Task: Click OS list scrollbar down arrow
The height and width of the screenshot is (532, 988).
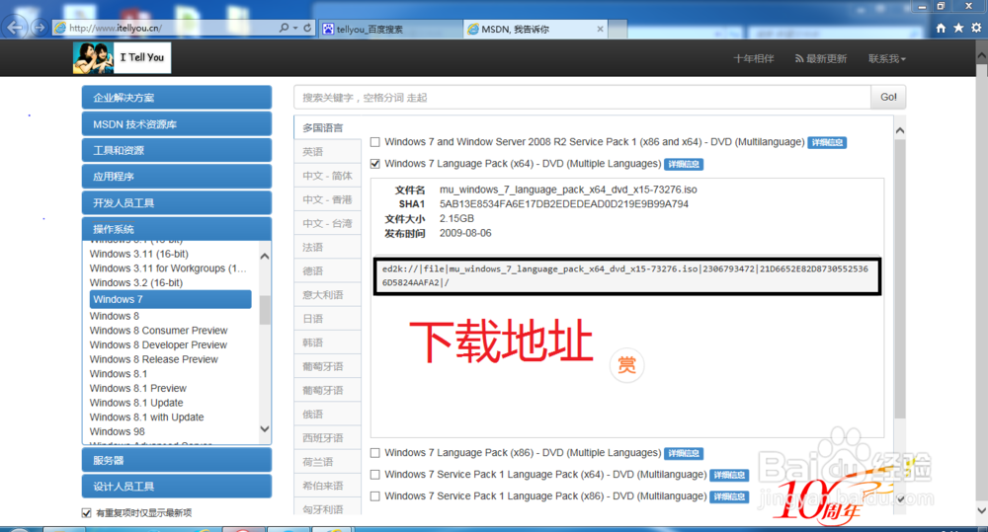Action: pos(265,428)
